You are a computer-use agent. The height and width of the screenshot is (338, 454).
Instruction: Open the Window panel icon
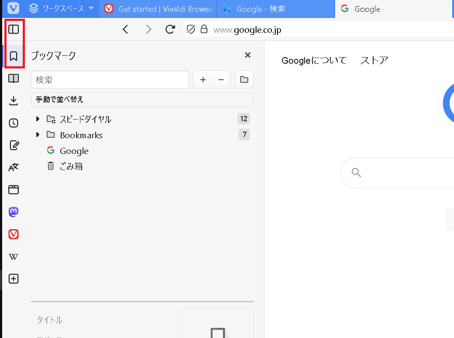pyautogui.click(x=14, y=190)
